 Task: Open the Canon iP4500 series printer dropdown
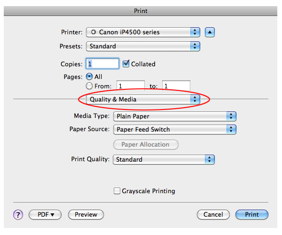[x=143, y=32]
